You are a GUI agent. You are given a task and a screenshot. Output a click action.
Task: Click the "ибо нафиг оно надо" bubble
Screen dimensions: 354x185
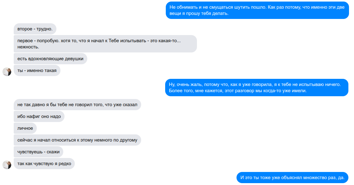(39, 116)
